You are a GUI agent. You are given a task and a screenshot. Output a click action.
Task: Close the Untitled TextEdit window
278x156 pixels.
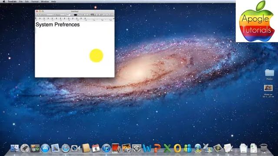coord(37,12)
